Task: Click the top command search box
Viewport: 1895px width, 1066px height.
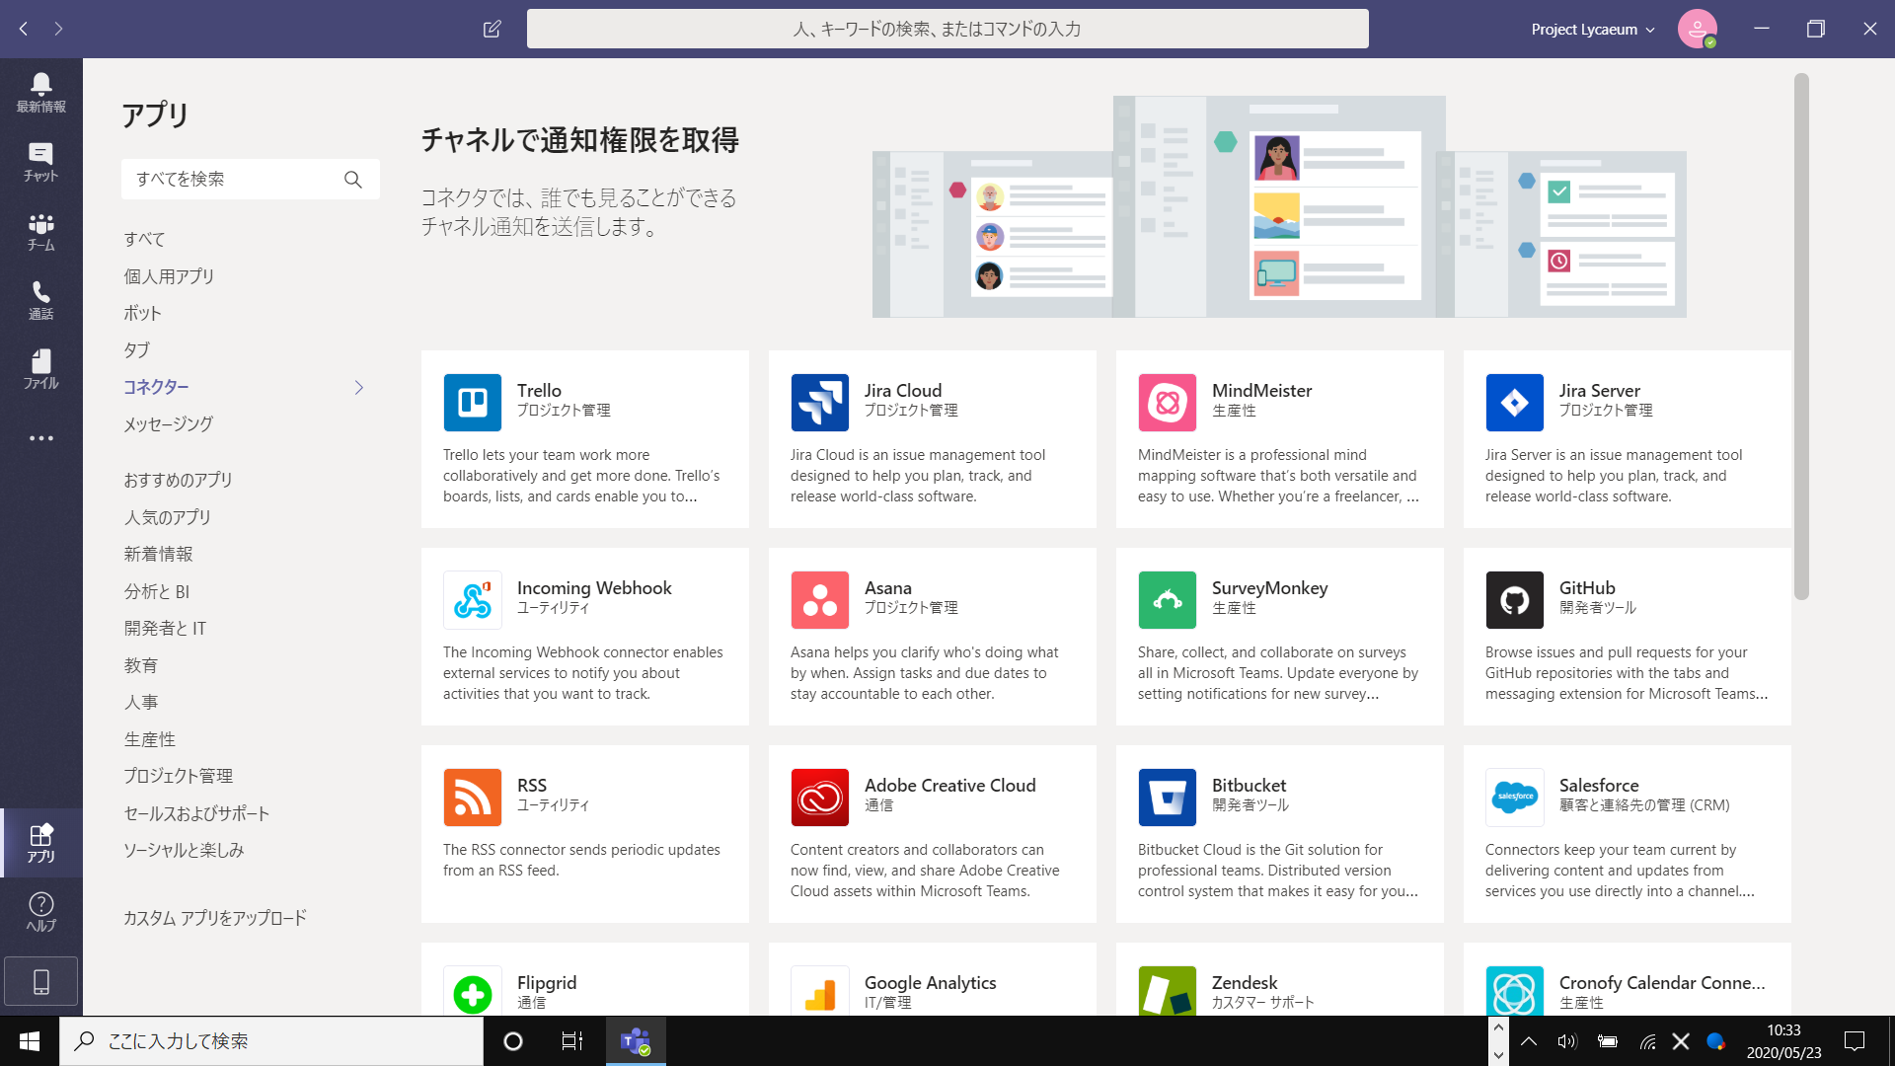Action: (947, 29)
